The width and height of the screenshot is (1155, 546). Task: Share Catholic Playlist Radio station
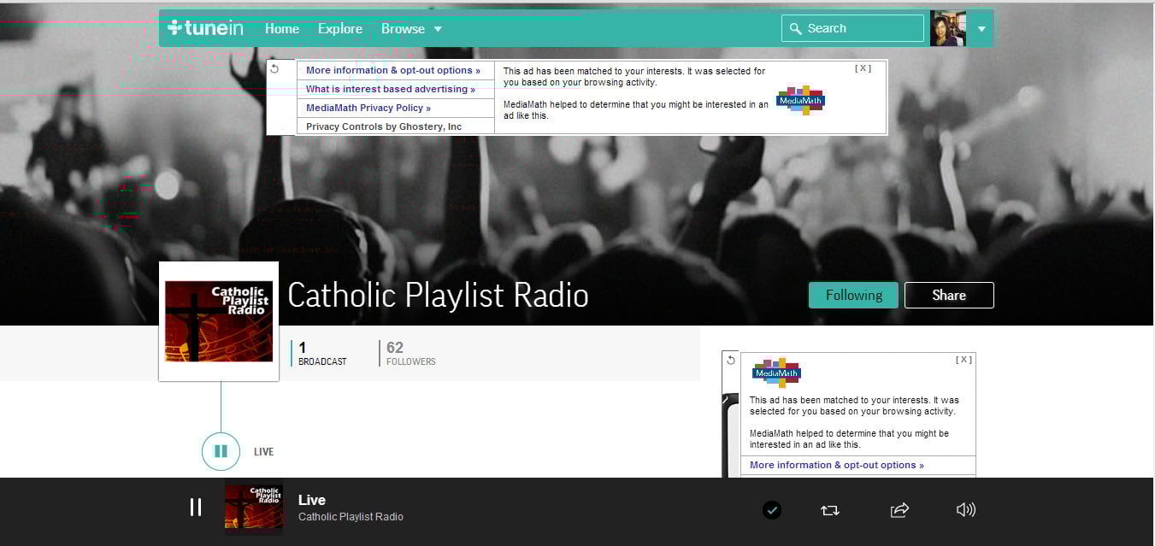point(949,295)
